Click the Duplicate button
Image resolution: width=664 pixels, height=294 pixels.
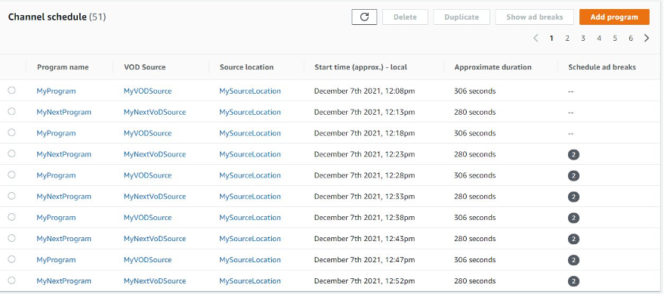pos(462,17)
